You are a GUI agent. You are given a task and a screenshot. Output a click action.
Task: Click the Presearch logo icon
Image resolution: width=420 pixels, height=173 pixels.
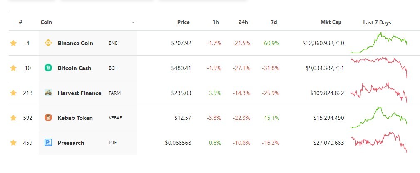(48, 142)
